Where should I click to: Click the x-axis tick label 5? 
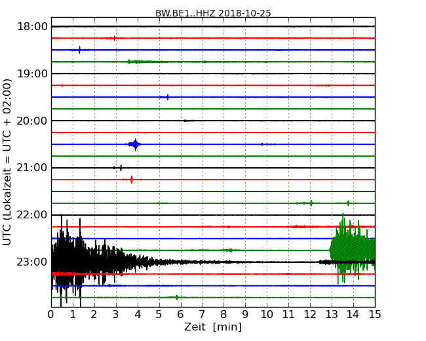pos(159,315)
